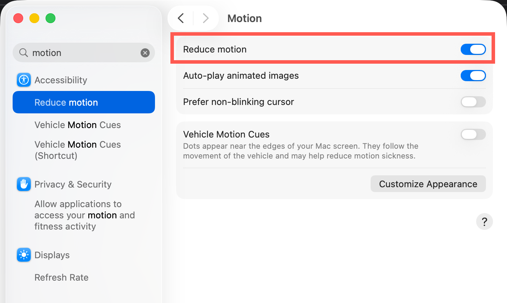
Task: Go back with the left chevron
Action: [x=181, y=18]
